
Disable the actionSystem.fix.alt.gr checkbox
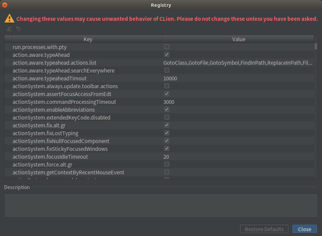coord(166,125)
